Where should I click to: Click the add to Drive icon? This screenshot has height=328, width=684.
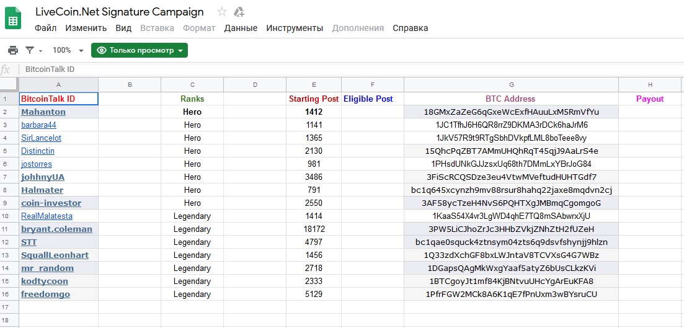pyautogui.click(x=239, y=12)
